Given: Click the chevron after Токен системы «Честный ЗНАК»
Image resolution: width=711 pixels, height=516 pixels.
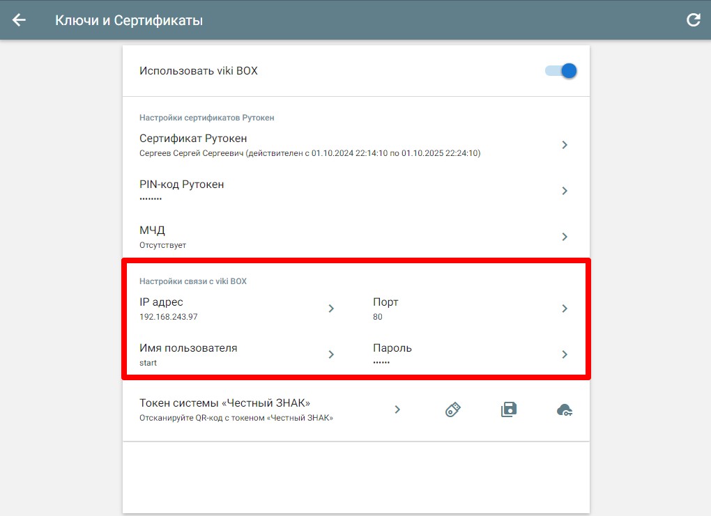Looking at the screenshot, I should pos(397,409).
